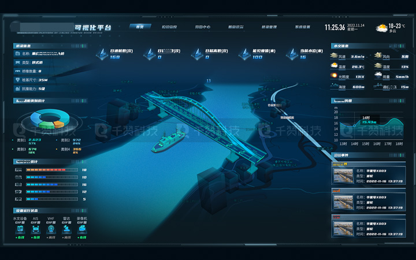The height and width of the screenshot is (260, 416).
Task: Switch to the 桥梁管理 tab
Action: pyautogui.click(x=269, y=27)
